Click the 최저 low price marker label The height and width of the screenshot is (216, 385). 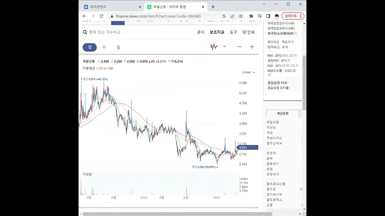[205, 167]
